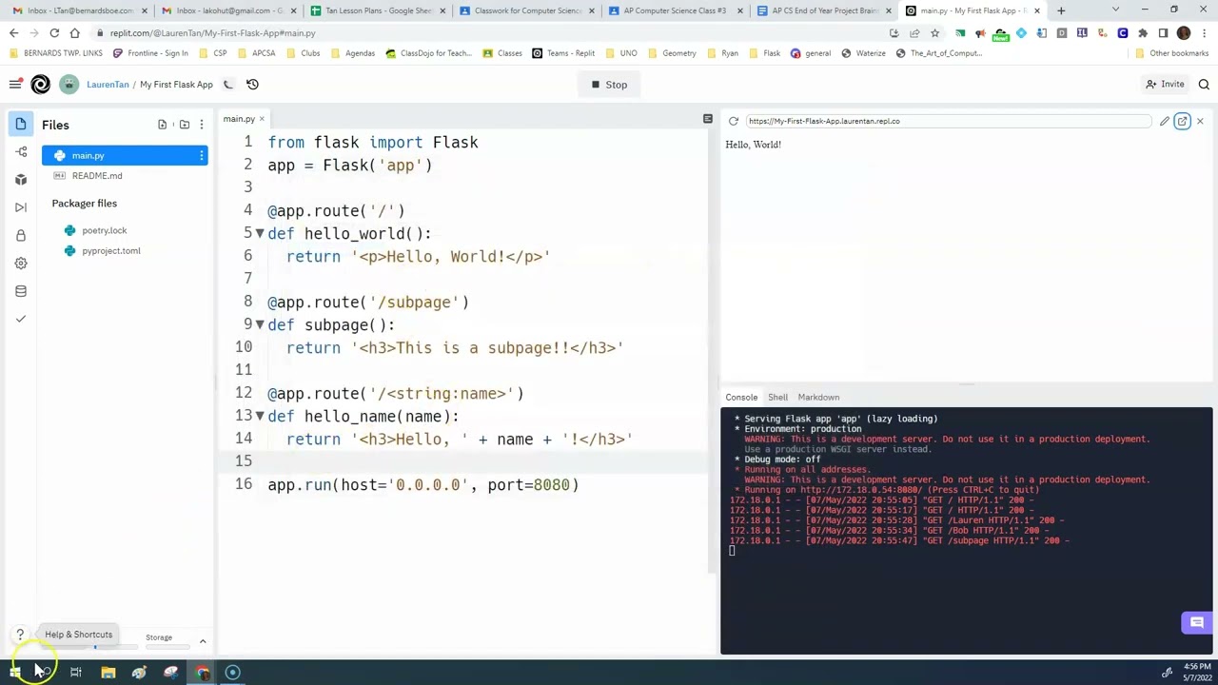The height and width of the screenshot is (685, 1218).
Task: Open the Files panel three-dot menu
Action: [201, 125]
